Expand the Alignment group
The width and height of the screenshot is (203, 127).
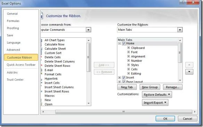tap(128, 57)
